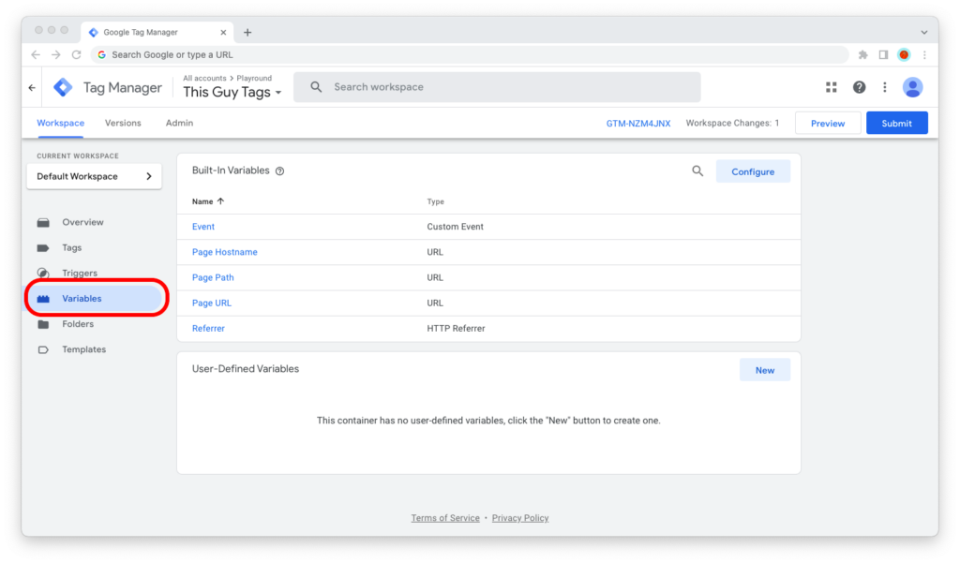Click the Type column header
This screenshot has width=960, height=563.
(435, 201)
